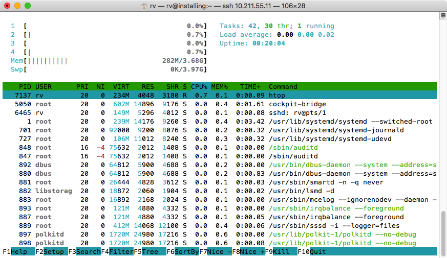The width and height of the screenshot is (447, 258).
Task: Click the F1 Help function key
Action: (19, 252)
